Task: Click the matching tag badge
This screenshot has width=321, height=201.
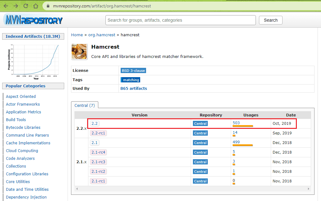Action: [131, 80]
